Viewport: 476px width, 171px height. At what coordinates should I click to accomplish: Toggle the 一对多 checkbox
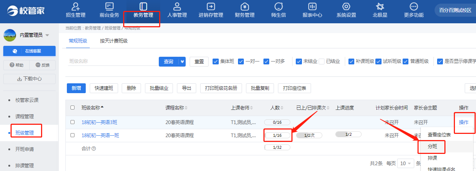tap(266, 61)
